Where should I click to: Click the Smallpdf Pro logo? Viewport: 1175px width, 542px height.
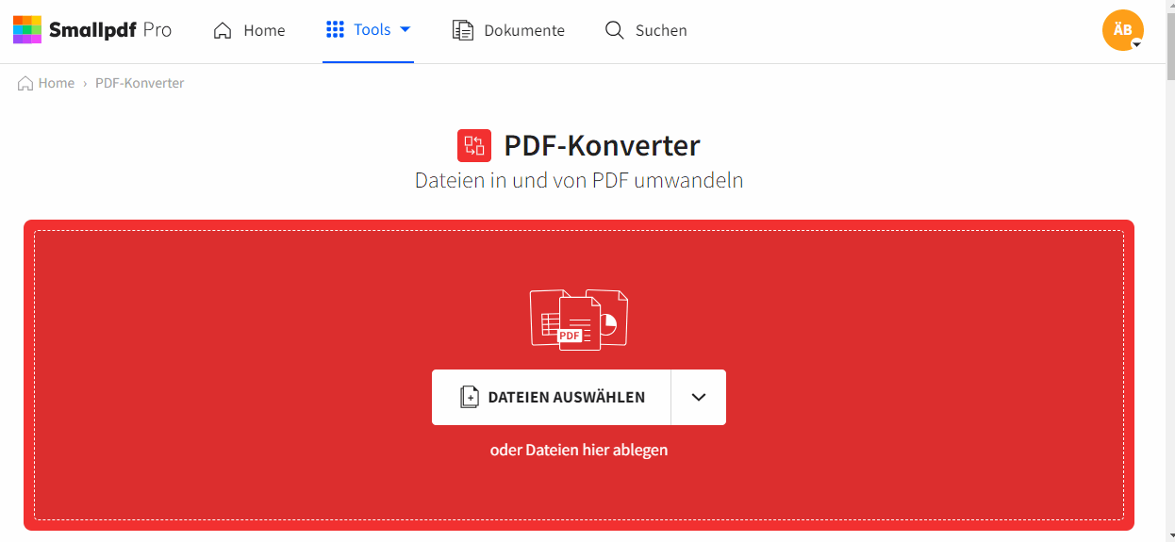pyautogui.click(x=92, y=30)
